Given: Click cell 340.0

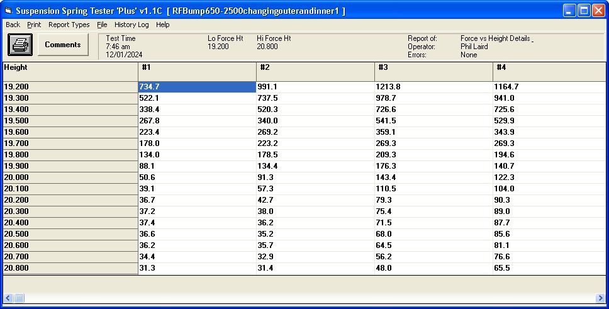Looking at the screenshot, I should click(x=315, y=120).
